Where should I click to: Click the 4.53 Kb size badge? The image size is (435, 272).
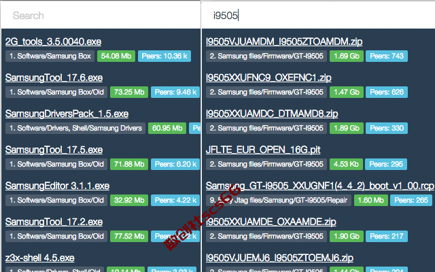[346, 165]
